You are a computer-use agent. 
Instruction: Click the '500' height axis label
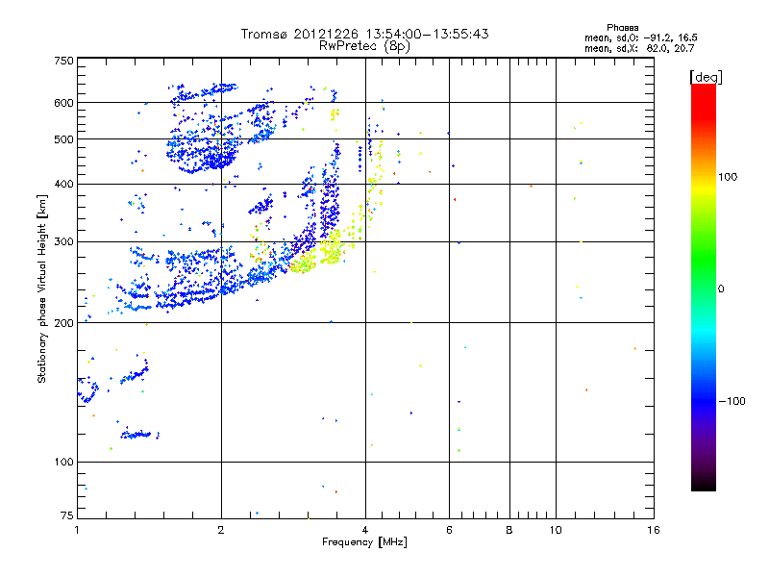tap(63, 139)
